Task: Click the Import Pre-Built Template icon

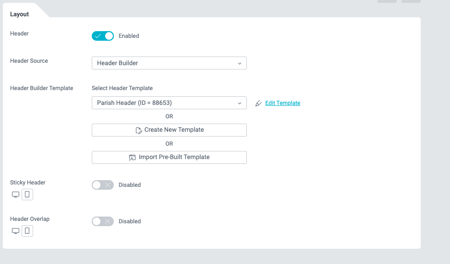Action: tap(133, 157)
